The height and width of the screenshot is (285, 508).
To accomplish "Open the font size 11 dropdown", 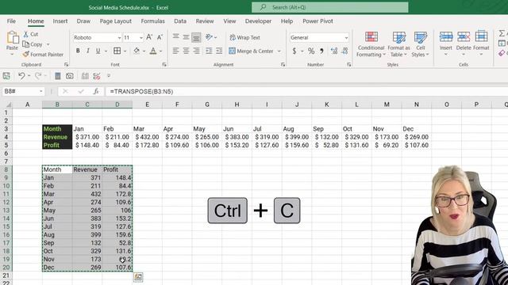I will pyautogui.click(x=141, y=38).
